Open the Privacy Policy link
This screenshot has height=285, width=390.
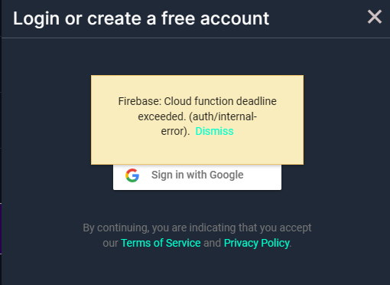click(257, 243)
